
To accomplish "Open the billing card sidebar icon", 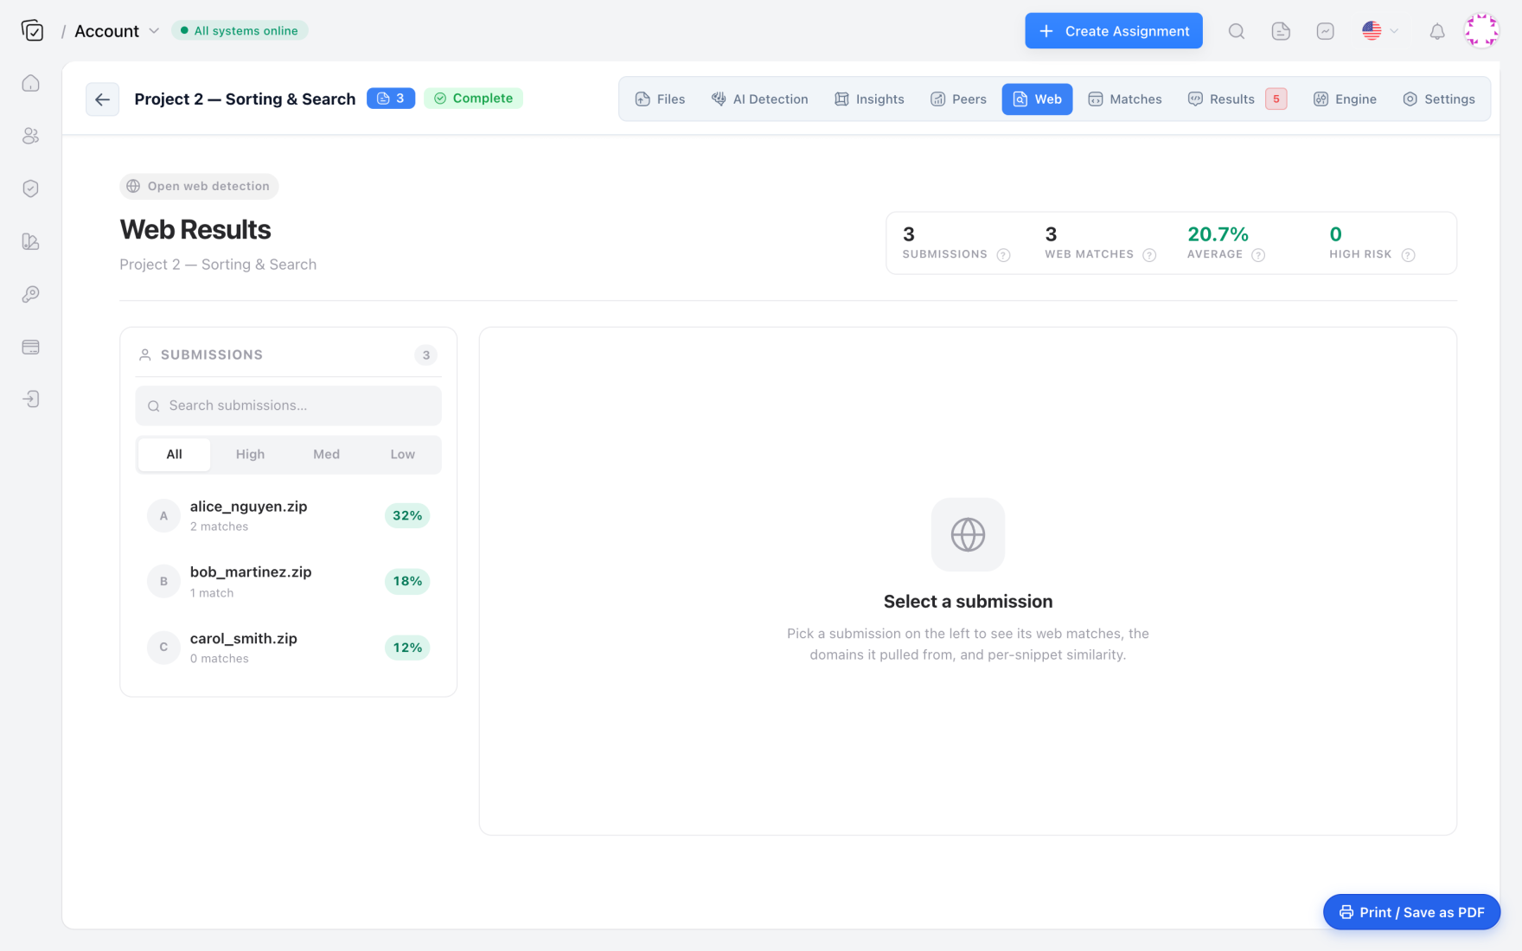I will tap(31, 347).
